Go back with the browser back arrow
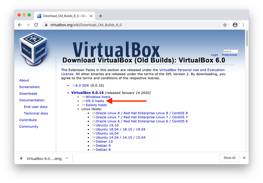Image resolution: width=263 pixels, height=183 pixels. point(20,25)
